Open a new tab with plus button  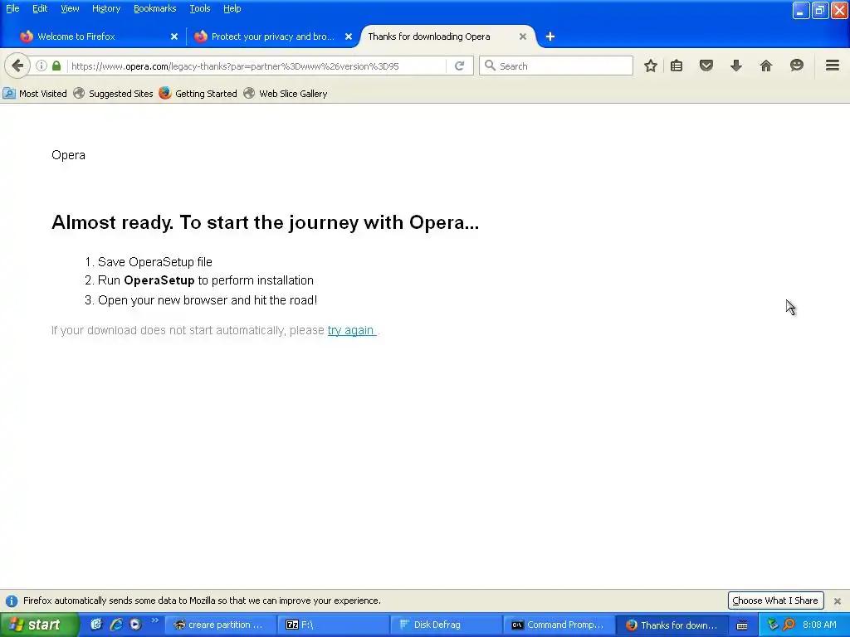(x=550, y=36)
